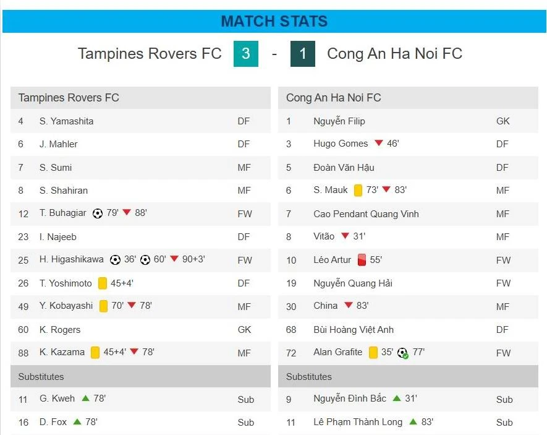Select the Cong An Ha Noi FC team header

(333, 98)
